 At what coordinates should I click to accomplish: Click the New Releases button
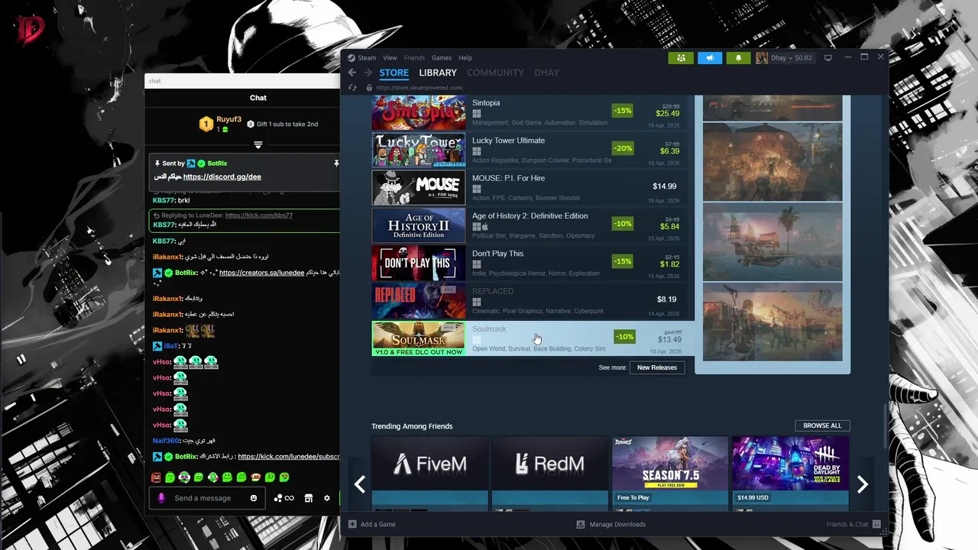657,367
